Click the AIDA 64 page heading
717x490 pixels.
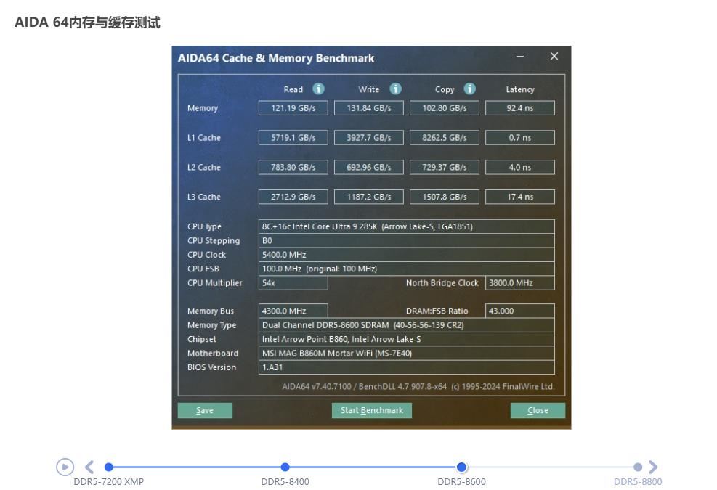87,23
